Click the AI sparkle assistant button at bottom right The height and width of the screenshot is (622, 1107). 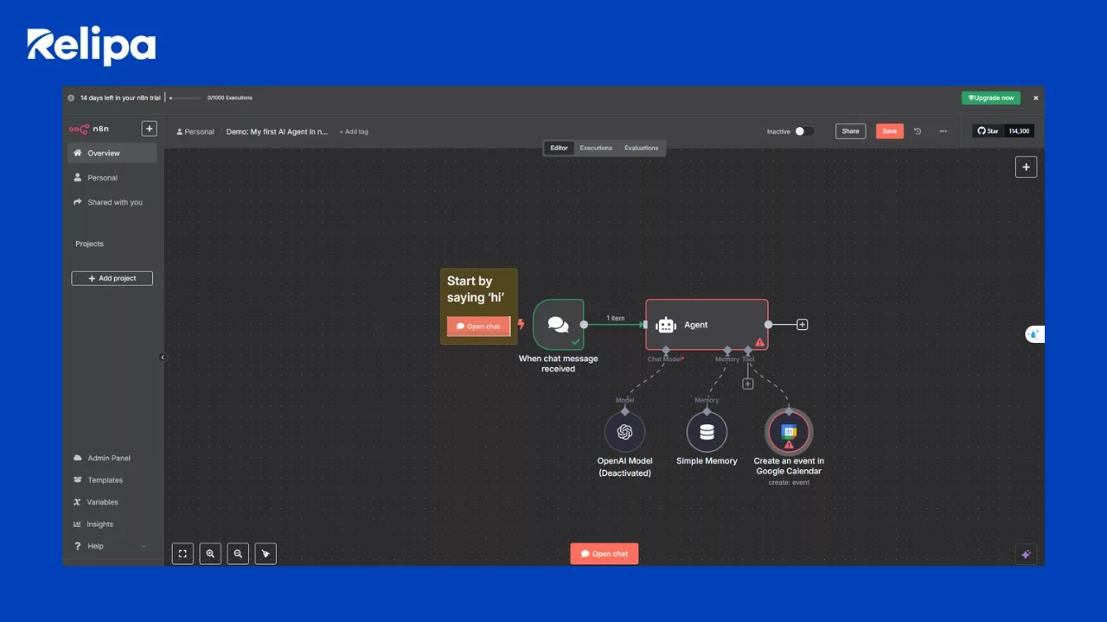[x=1026, y=555]
